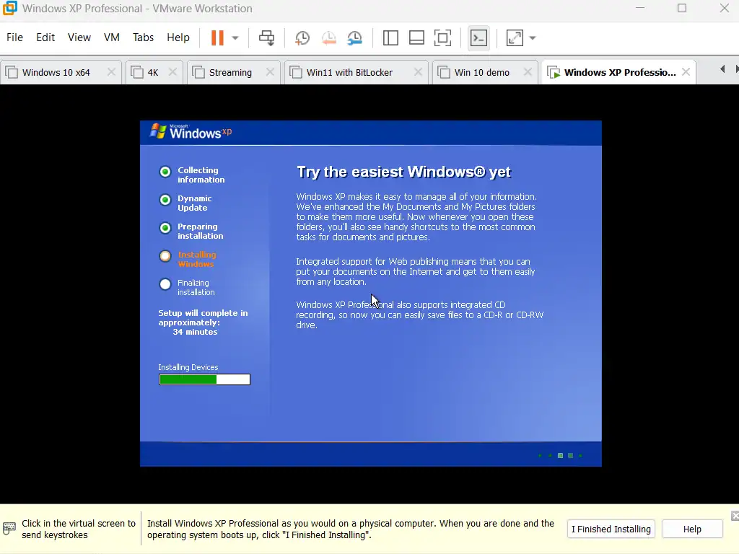The width and height of the screenshot is (739, 554).
Task: Click the I Finished Installing button
Action: pyautogui.click(x=611, y=529)
